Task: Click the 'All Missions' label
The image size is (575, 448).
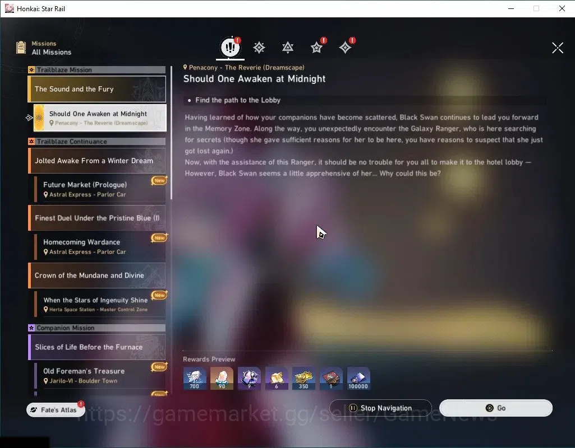Action: [52, 52]
